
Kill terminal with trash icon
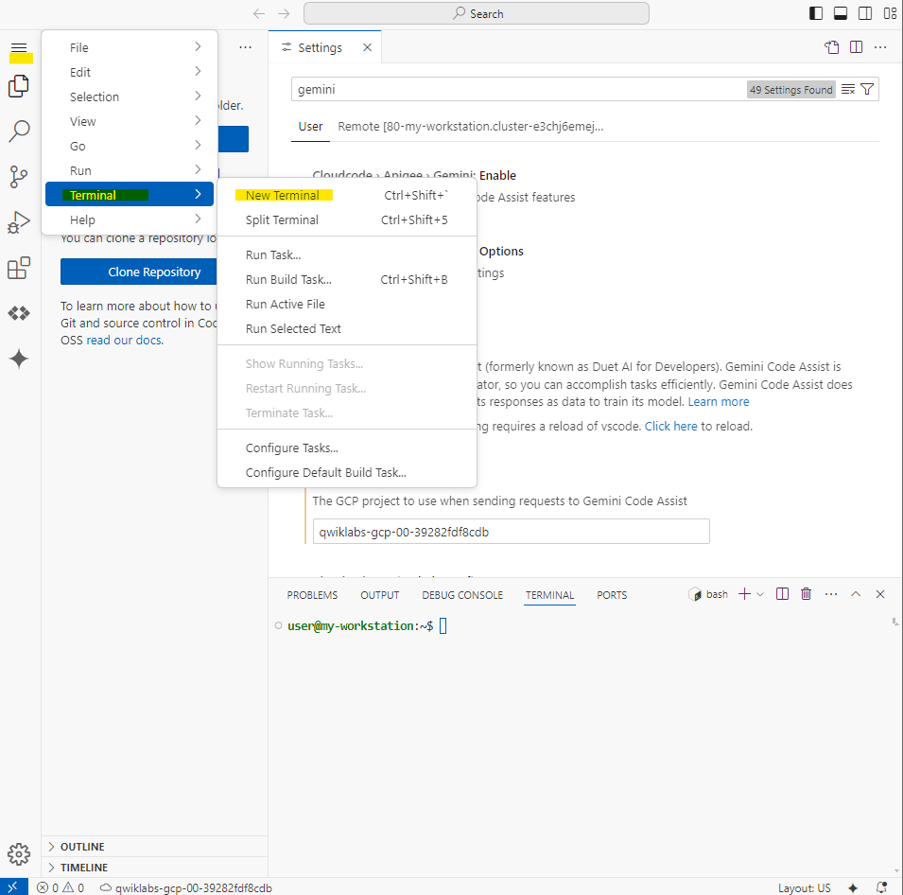[807, 594]
